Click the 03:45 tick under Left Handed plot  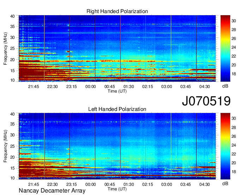[x=186, y=184]
